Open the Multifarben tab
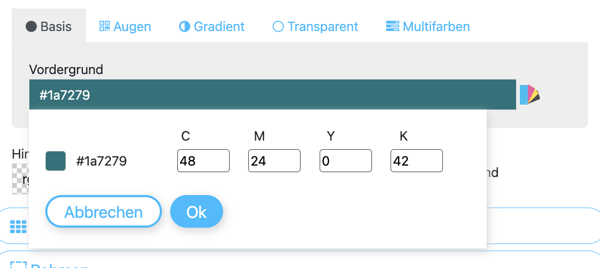The image size is (600, 268). pyautogui.click(x=428, y=26)
